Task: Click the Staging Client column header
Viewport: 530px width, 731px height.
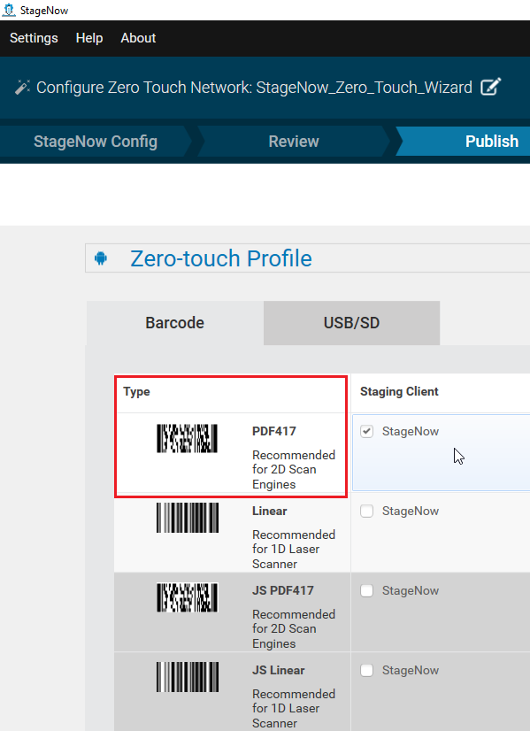Action: tap(399, 391)
